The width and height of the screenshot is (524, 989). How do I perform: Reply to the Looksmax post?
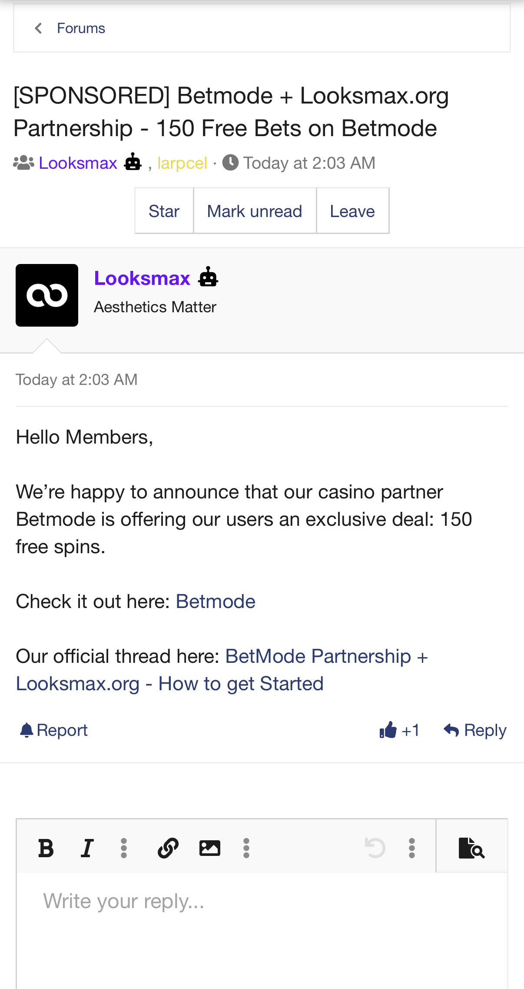[475, 730]
